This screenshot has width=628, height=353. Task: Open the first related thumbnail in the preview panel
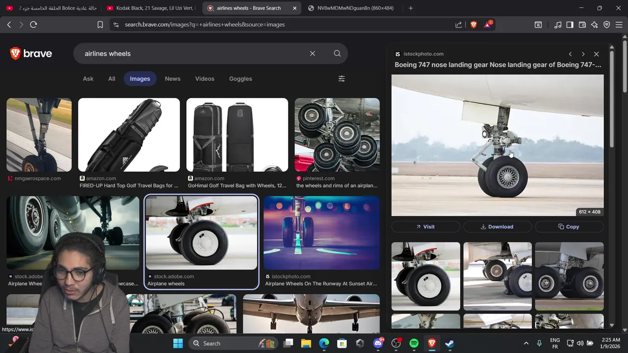(x=426, y=276)
